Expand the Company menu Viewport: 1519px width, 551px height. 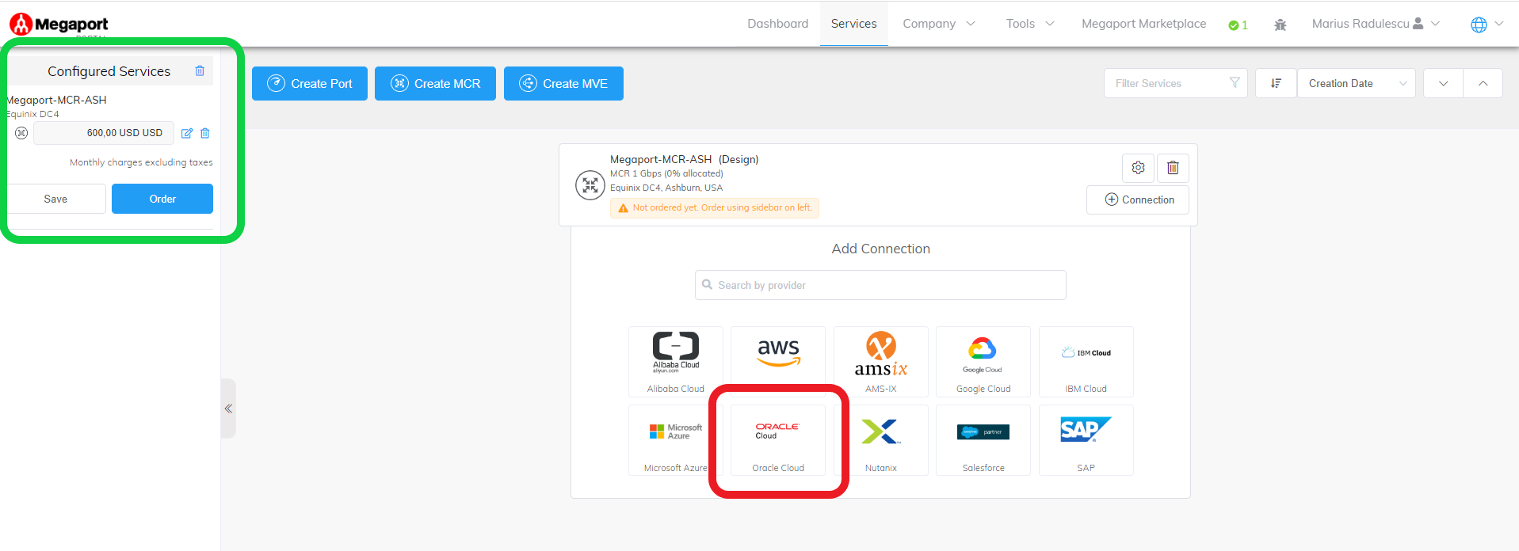coord(939,24)
